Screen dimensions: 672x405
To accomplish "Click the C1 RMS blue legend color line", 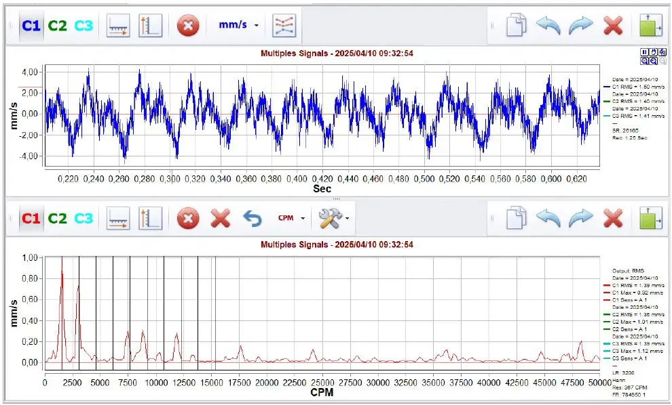I will coord(605,87).
